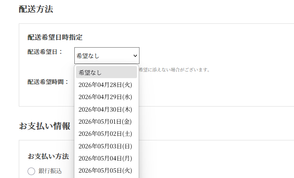The width and height of the screenshot is (294, 178).
Task: Click the 銀行振込 payment label text
Action: (x=50, y=171)
